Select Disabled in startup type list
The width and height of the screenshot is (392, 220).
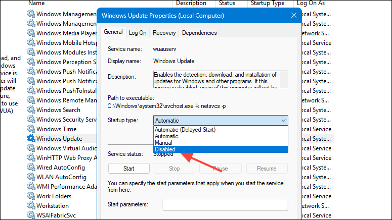coord(221,149)
